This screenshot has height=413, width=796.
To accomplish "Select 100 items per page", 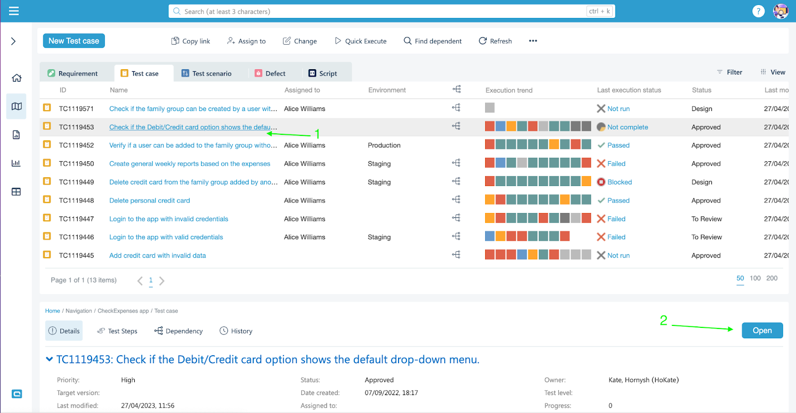I will pyautogui.click(x=755, y=278).
